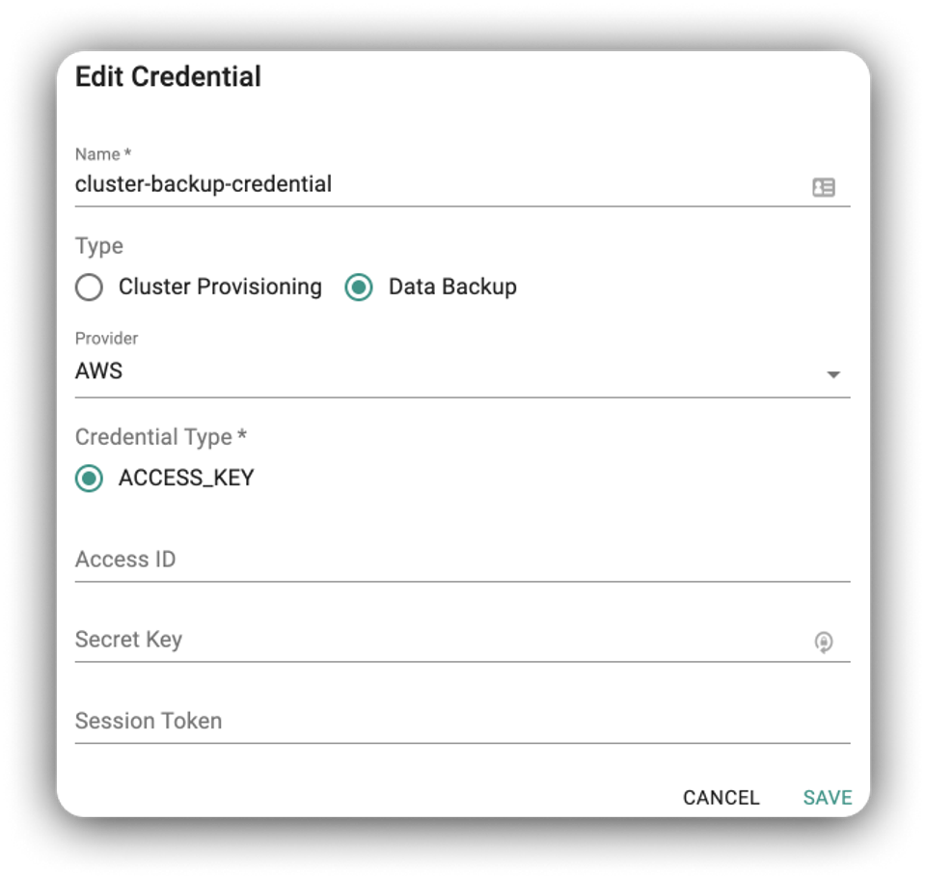
Task: Focus the Secret Key input field
Action: coord(434,641)
